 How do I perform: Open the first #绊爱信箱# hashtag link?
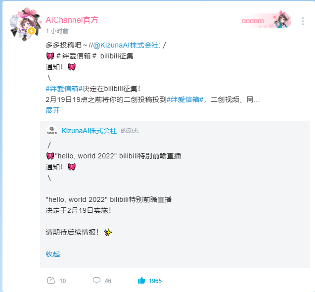(x=64, y=89)
